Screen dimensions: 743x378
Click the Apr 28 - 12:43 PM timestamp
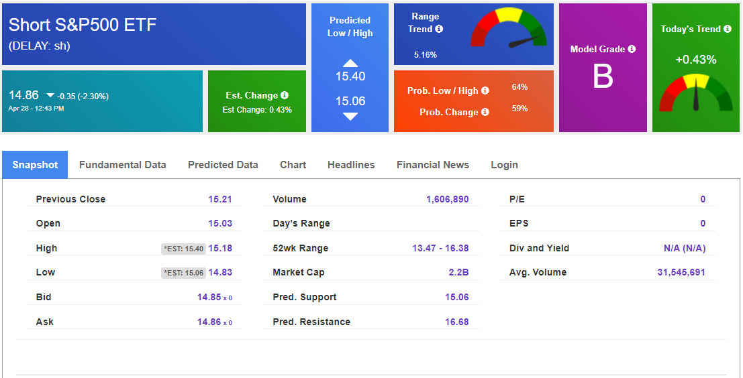(x=36, y=109)
